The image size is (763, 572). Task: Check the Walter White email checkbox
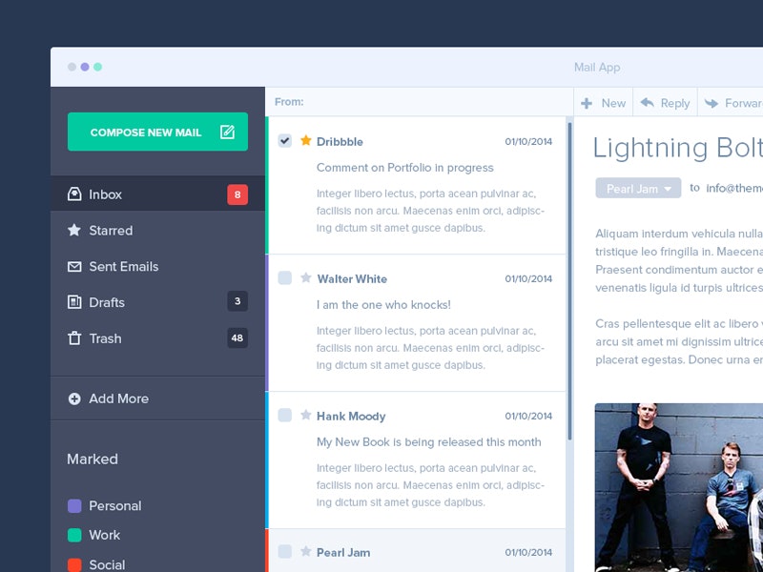tap(284, 278)
